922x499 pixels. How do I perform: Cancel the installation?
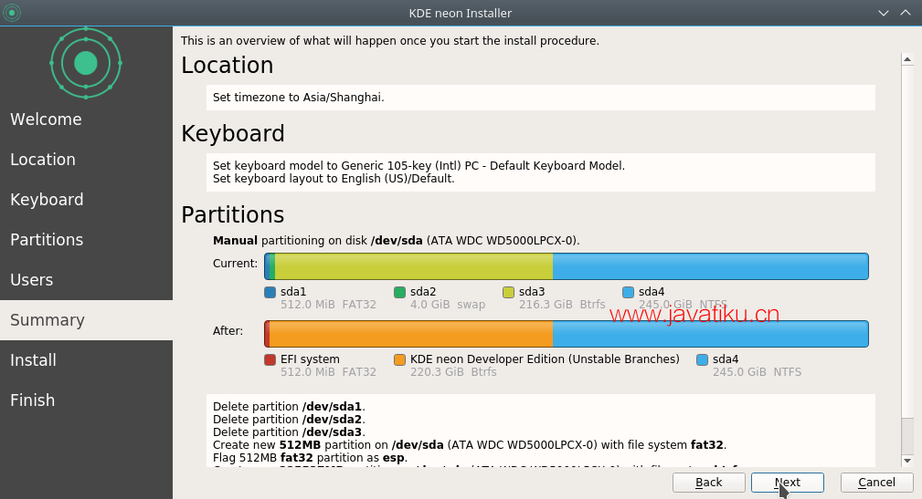(x=876, y=483)
